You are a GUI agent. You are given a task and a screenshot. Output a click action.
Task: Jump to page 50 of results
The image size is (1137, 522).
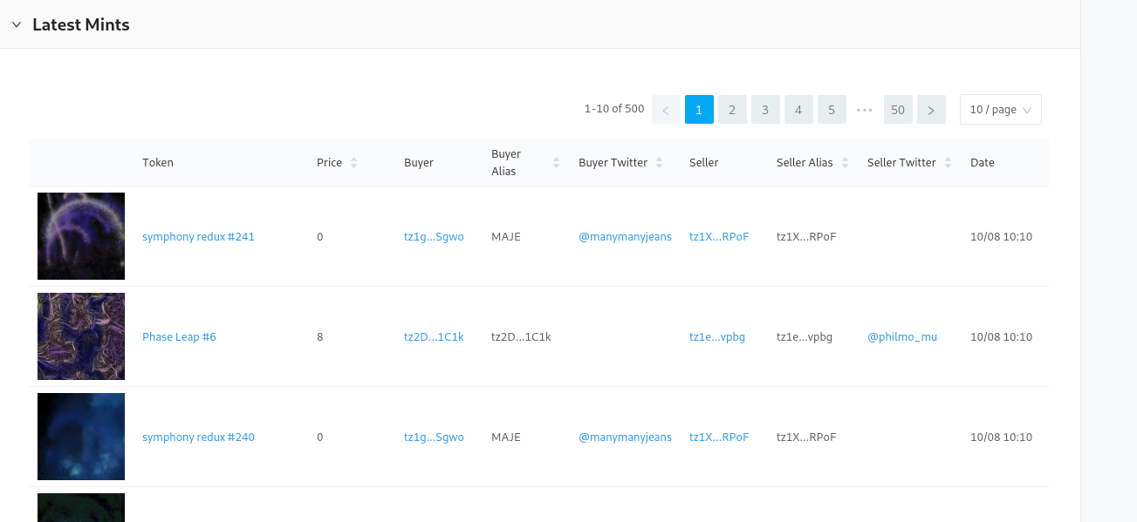pos(898,110)
